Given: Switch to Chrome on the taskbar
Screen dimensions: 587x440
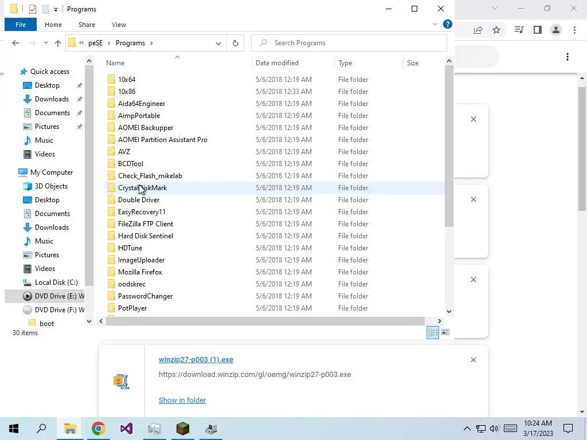Looking at the screenshot, I should coord(98,429).
